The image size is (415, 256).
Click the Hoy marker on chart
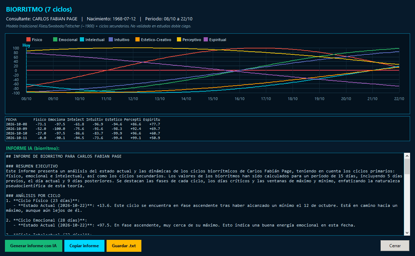26,45
